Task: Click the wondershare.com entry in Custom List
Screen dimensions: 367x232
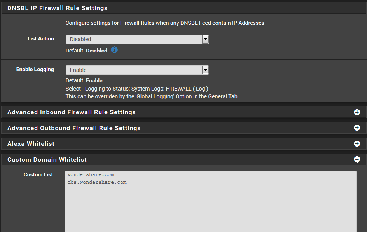Action: [x=91, y=175]
